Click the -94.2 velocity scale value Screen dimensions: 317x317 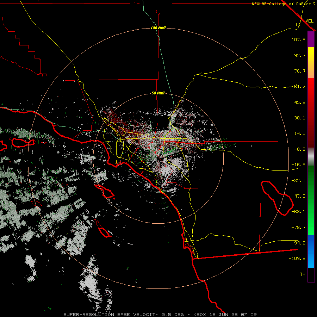298,243
